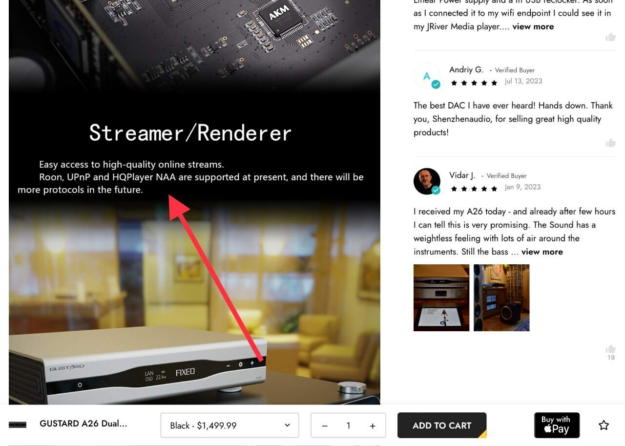Click the Streamer/Renderer product image
The image size is (625, 446).
pos(194,202)
